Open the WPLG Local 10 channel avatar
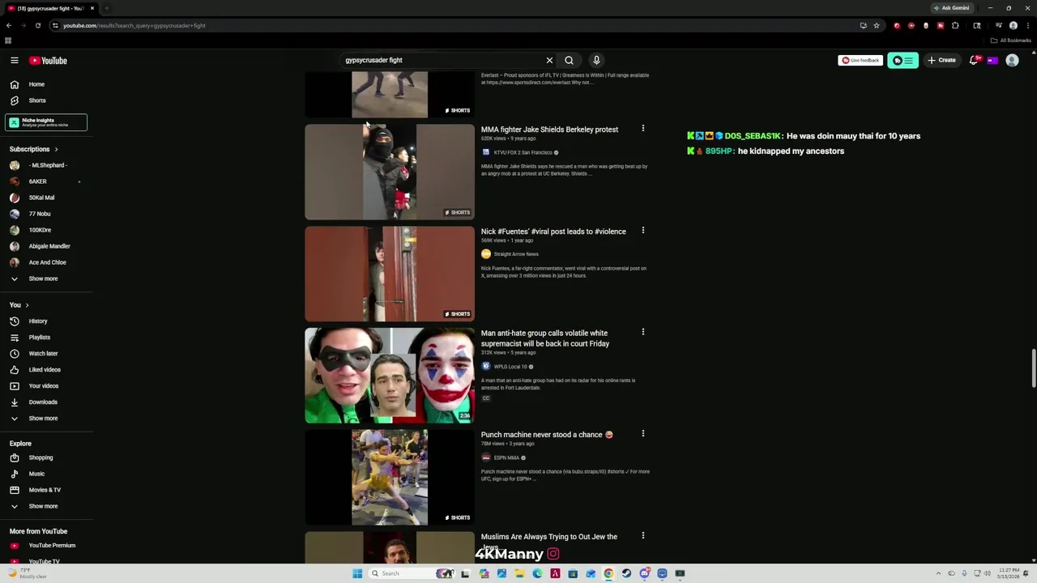The width and height of the screenshot is (1037, 583). point(486,367)
